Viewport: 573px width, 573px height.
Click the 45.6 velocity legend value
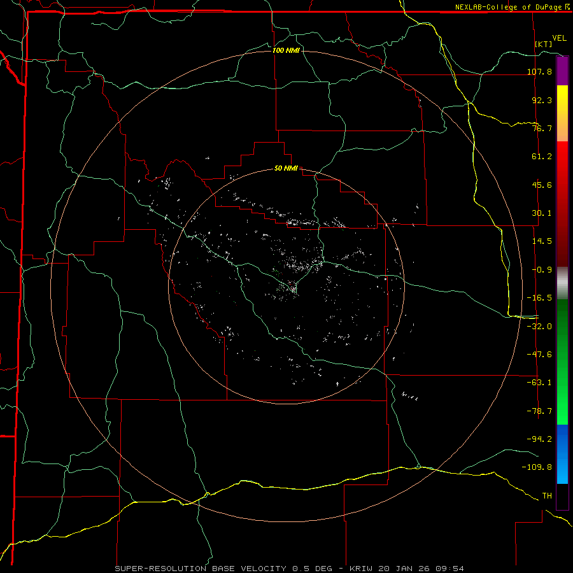tap(542, 185)
